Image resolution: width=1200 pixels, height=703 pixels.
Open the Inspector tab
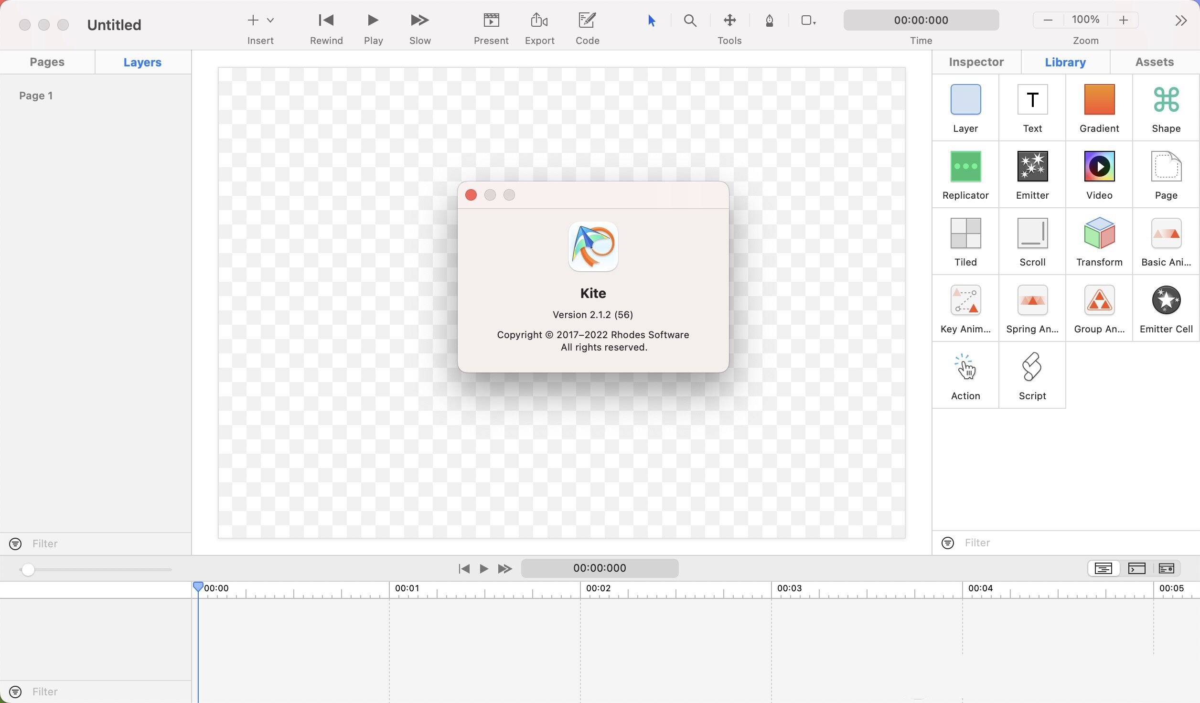coord(976,62)
